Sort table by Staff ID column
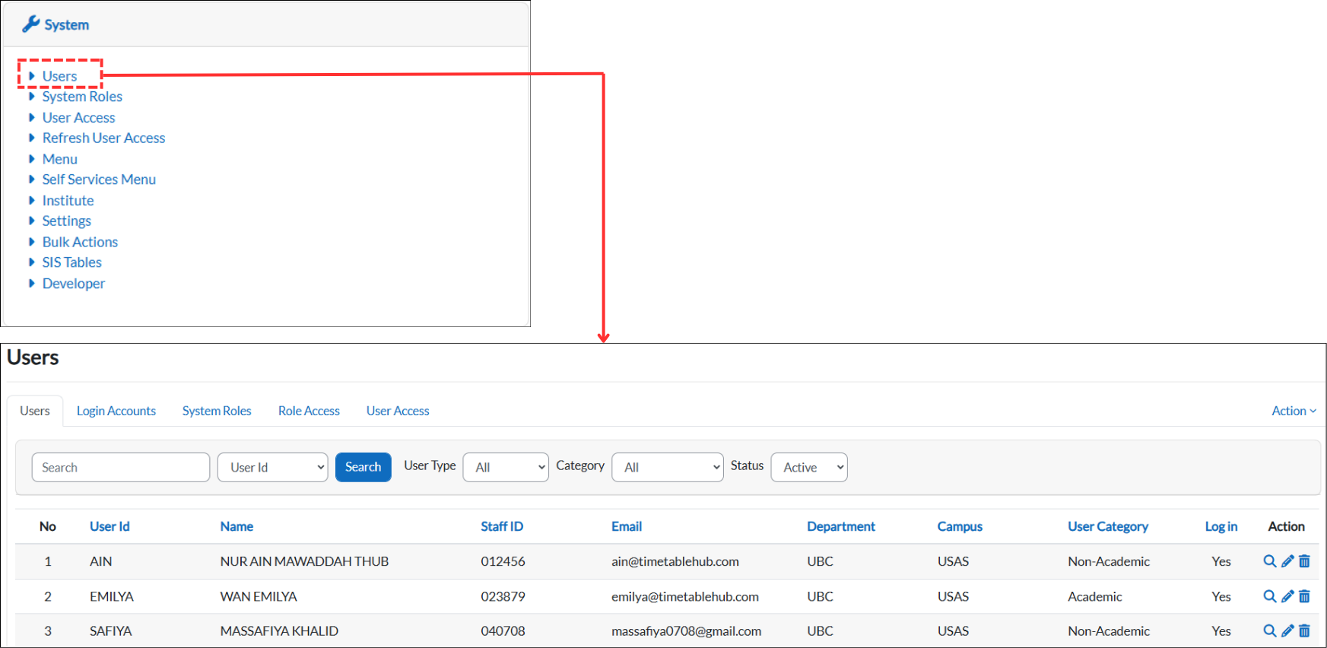This screenshot has height=648, width=1327. tap(502, 526)
